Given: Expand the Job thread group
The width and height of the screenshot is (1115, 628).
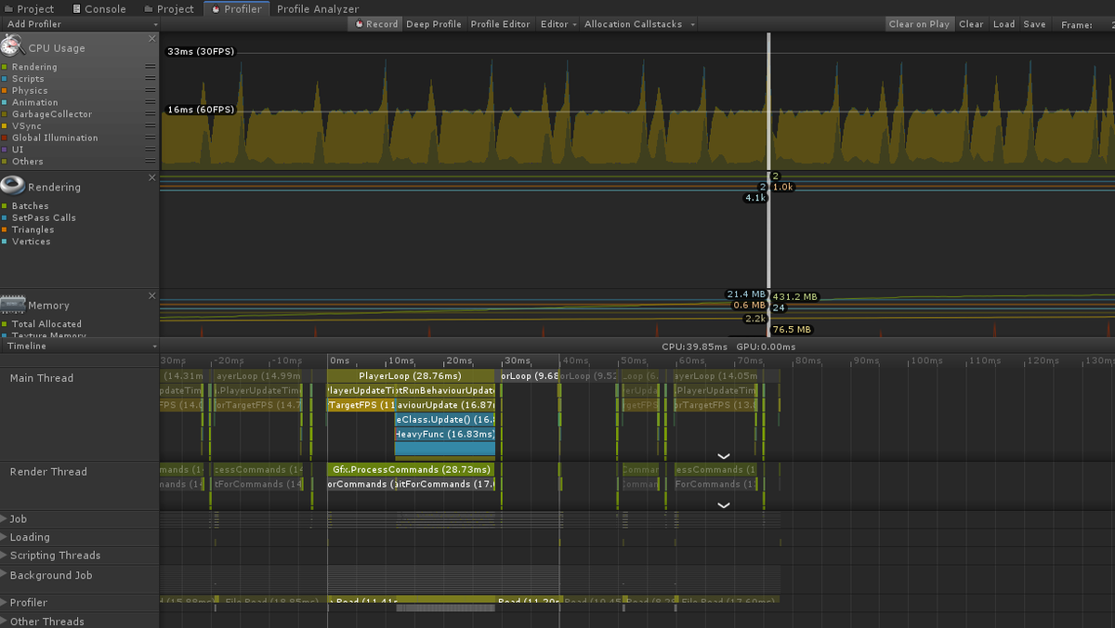Looking at the screenshot, I should 4,518.
